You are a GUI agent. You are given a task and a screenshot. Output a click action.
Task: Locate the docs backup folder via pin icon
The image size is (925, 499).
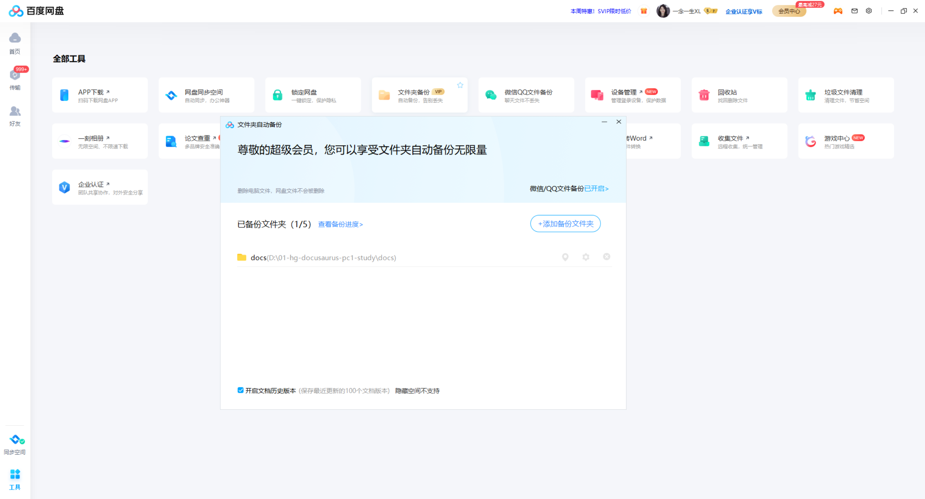565,257
